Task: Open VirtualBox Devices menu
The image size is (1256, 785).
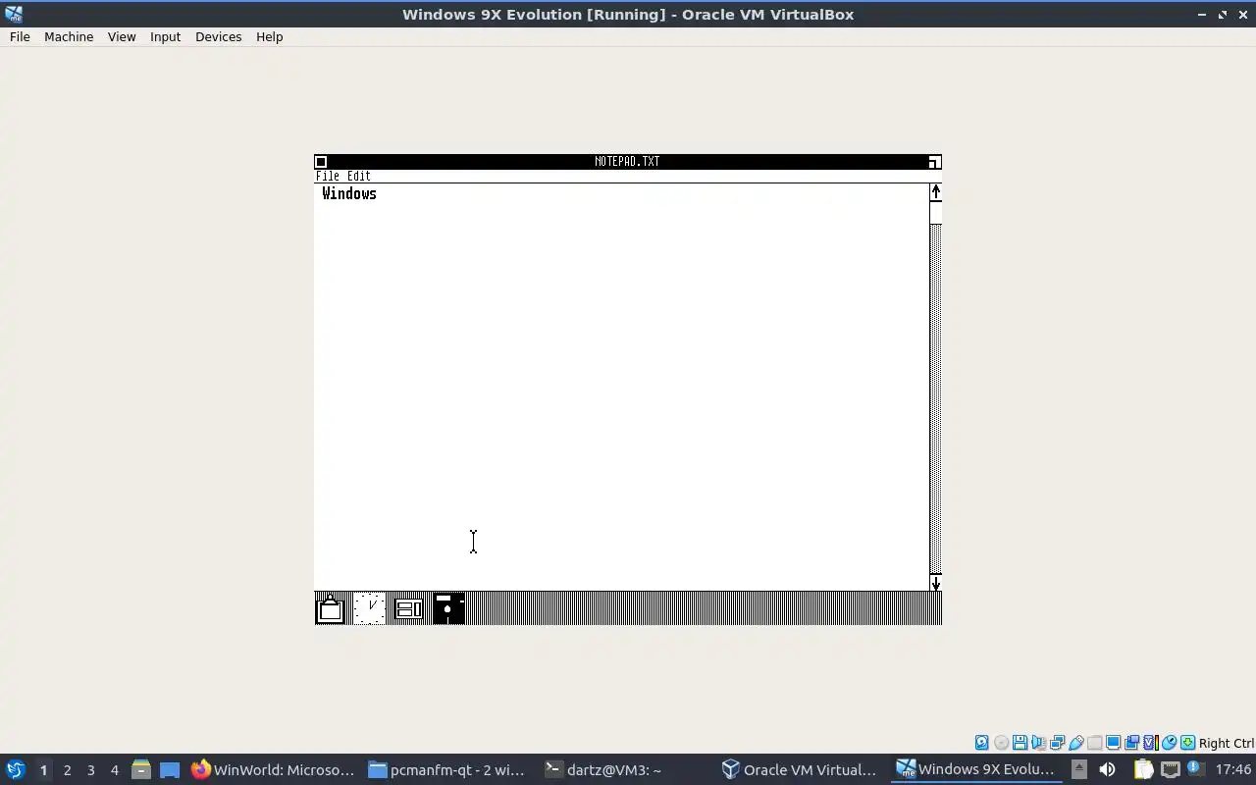Action: (218, 36)
